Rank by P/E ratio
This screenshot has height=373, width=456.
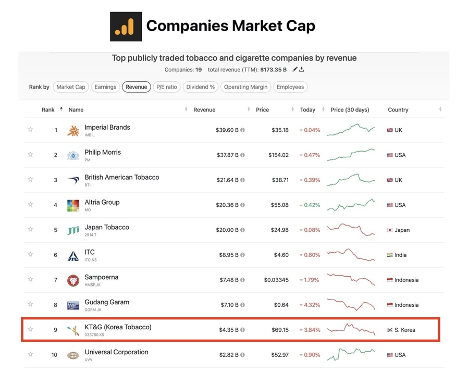coord(167,87)
